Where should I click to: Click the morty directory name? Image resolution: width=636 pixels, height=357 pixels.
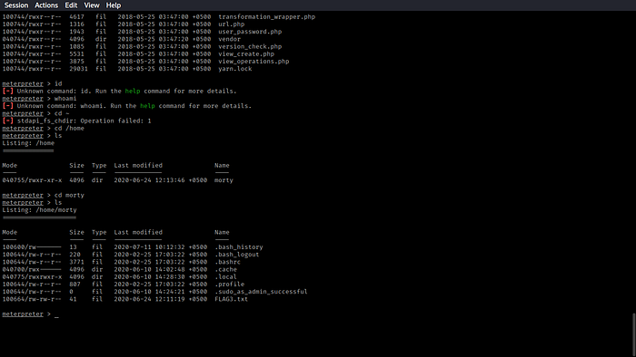pos(224,180)
